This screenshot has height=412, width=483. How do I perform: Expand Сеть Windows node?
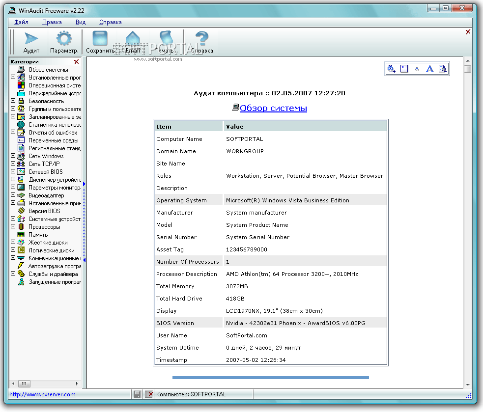[13, 156]
